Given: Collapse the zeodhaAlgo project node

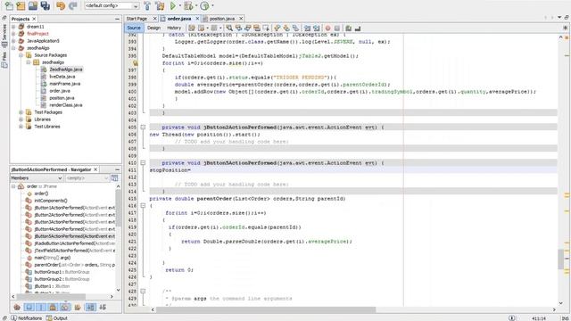Looking at the screenshot, I should [x=13, y=48].
